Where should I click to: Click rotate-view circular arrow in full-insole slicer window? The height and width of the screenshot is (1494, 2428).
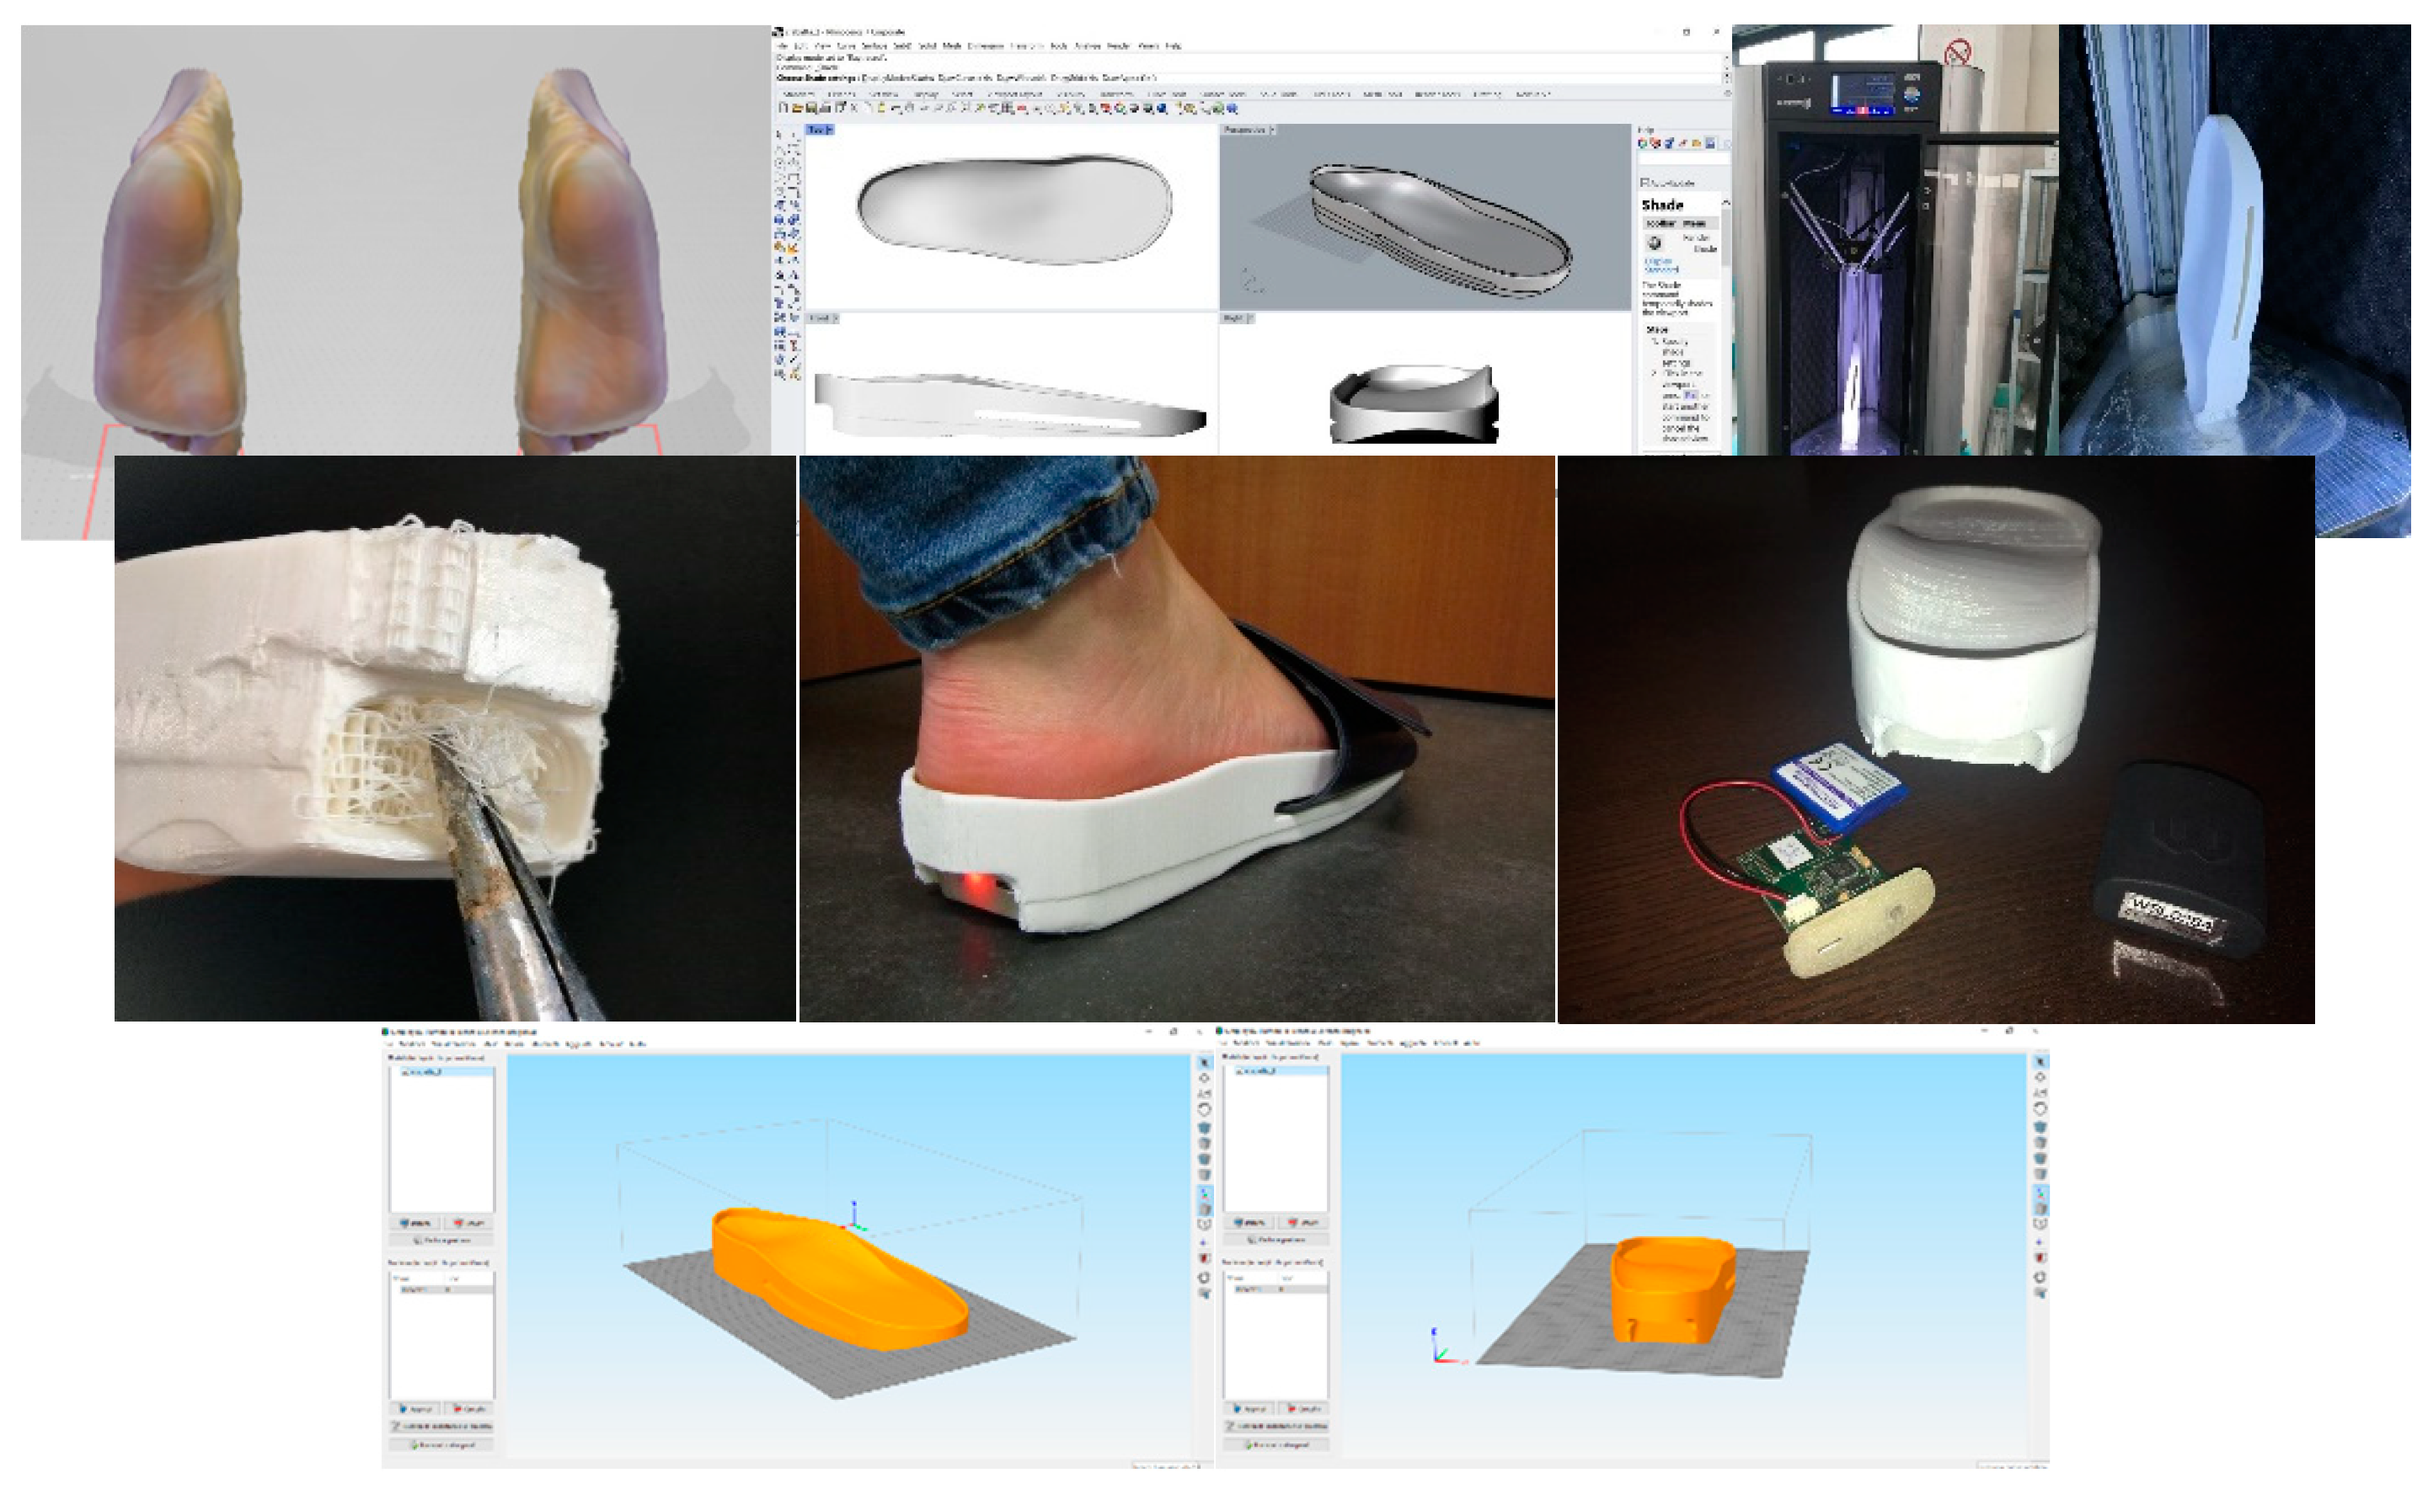[x=1204, y=1110]
